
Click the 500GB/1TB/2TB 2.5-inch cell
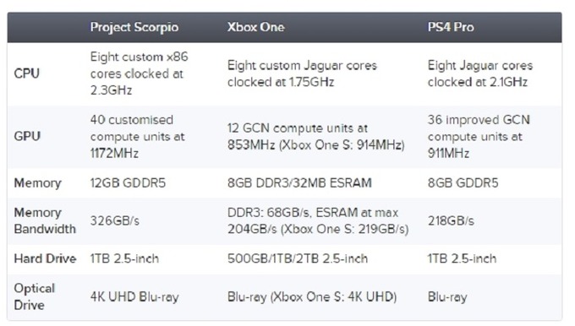(298, 258)
